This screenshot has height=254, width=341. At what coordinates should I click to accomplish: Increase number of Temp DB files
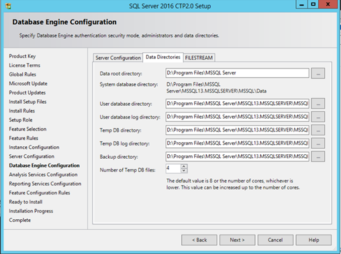click(x=184, y=166)
